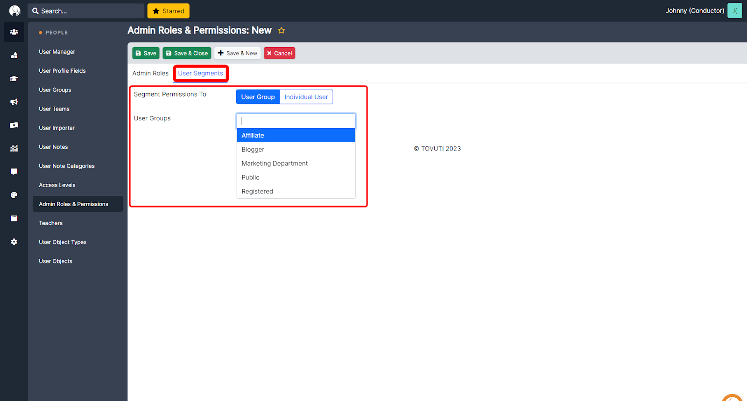
Task: Open the palette design icon in sidebar
Action: coord(14,195)
